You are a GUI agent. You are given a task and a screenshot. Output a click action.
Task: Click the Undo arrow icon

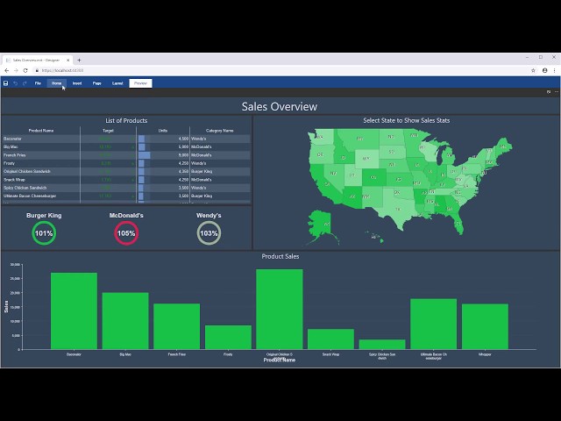pos(16,83)
